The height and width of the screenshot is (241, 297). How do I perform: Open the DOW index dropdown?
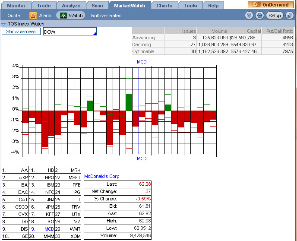coord(70,32)
